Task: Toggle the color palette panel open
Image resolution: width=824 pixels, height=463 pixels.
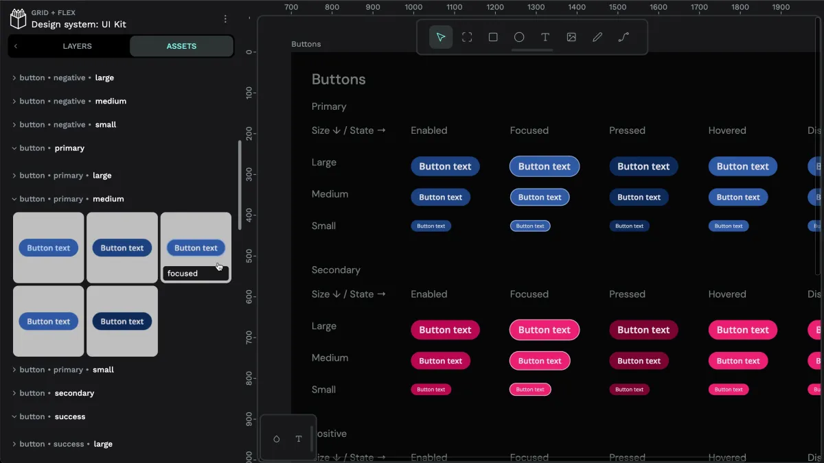Action: (277, 439)
